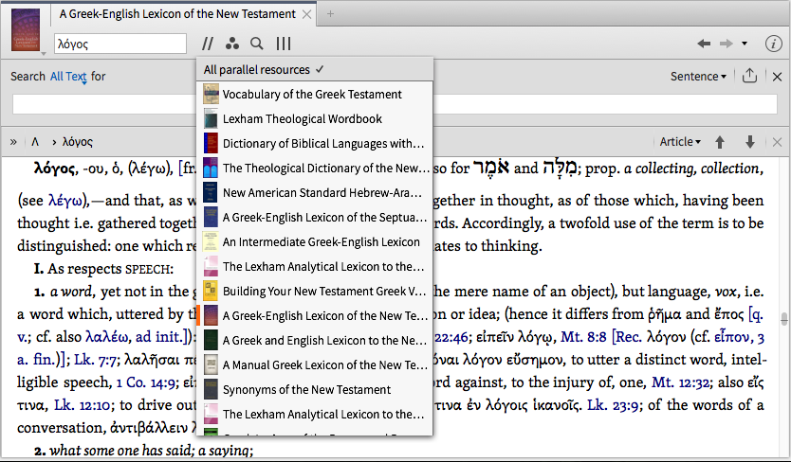Open the Mt. 8:8 reference link
The image size is (791, 462).
tap(583, 336)
